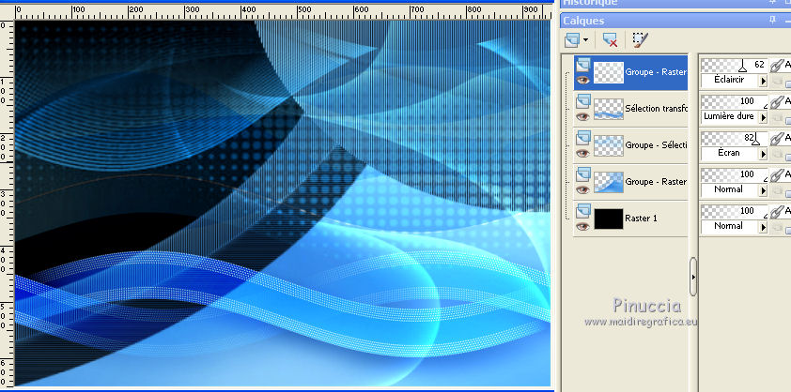Click opacity slider of Groupe - Raster layer with Normal blend

[x=734, y=174]
